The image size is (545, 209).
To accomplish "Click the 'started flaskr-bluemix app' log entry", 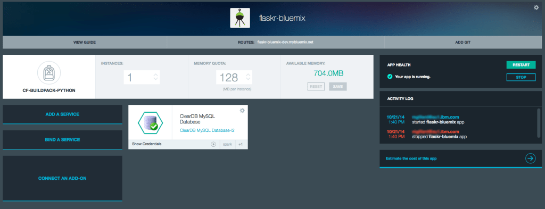I will 439,122.
